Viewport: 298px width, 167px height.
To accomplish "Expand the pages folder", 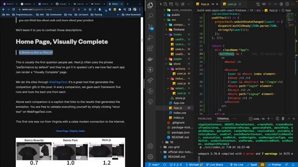I will (166, 59).
